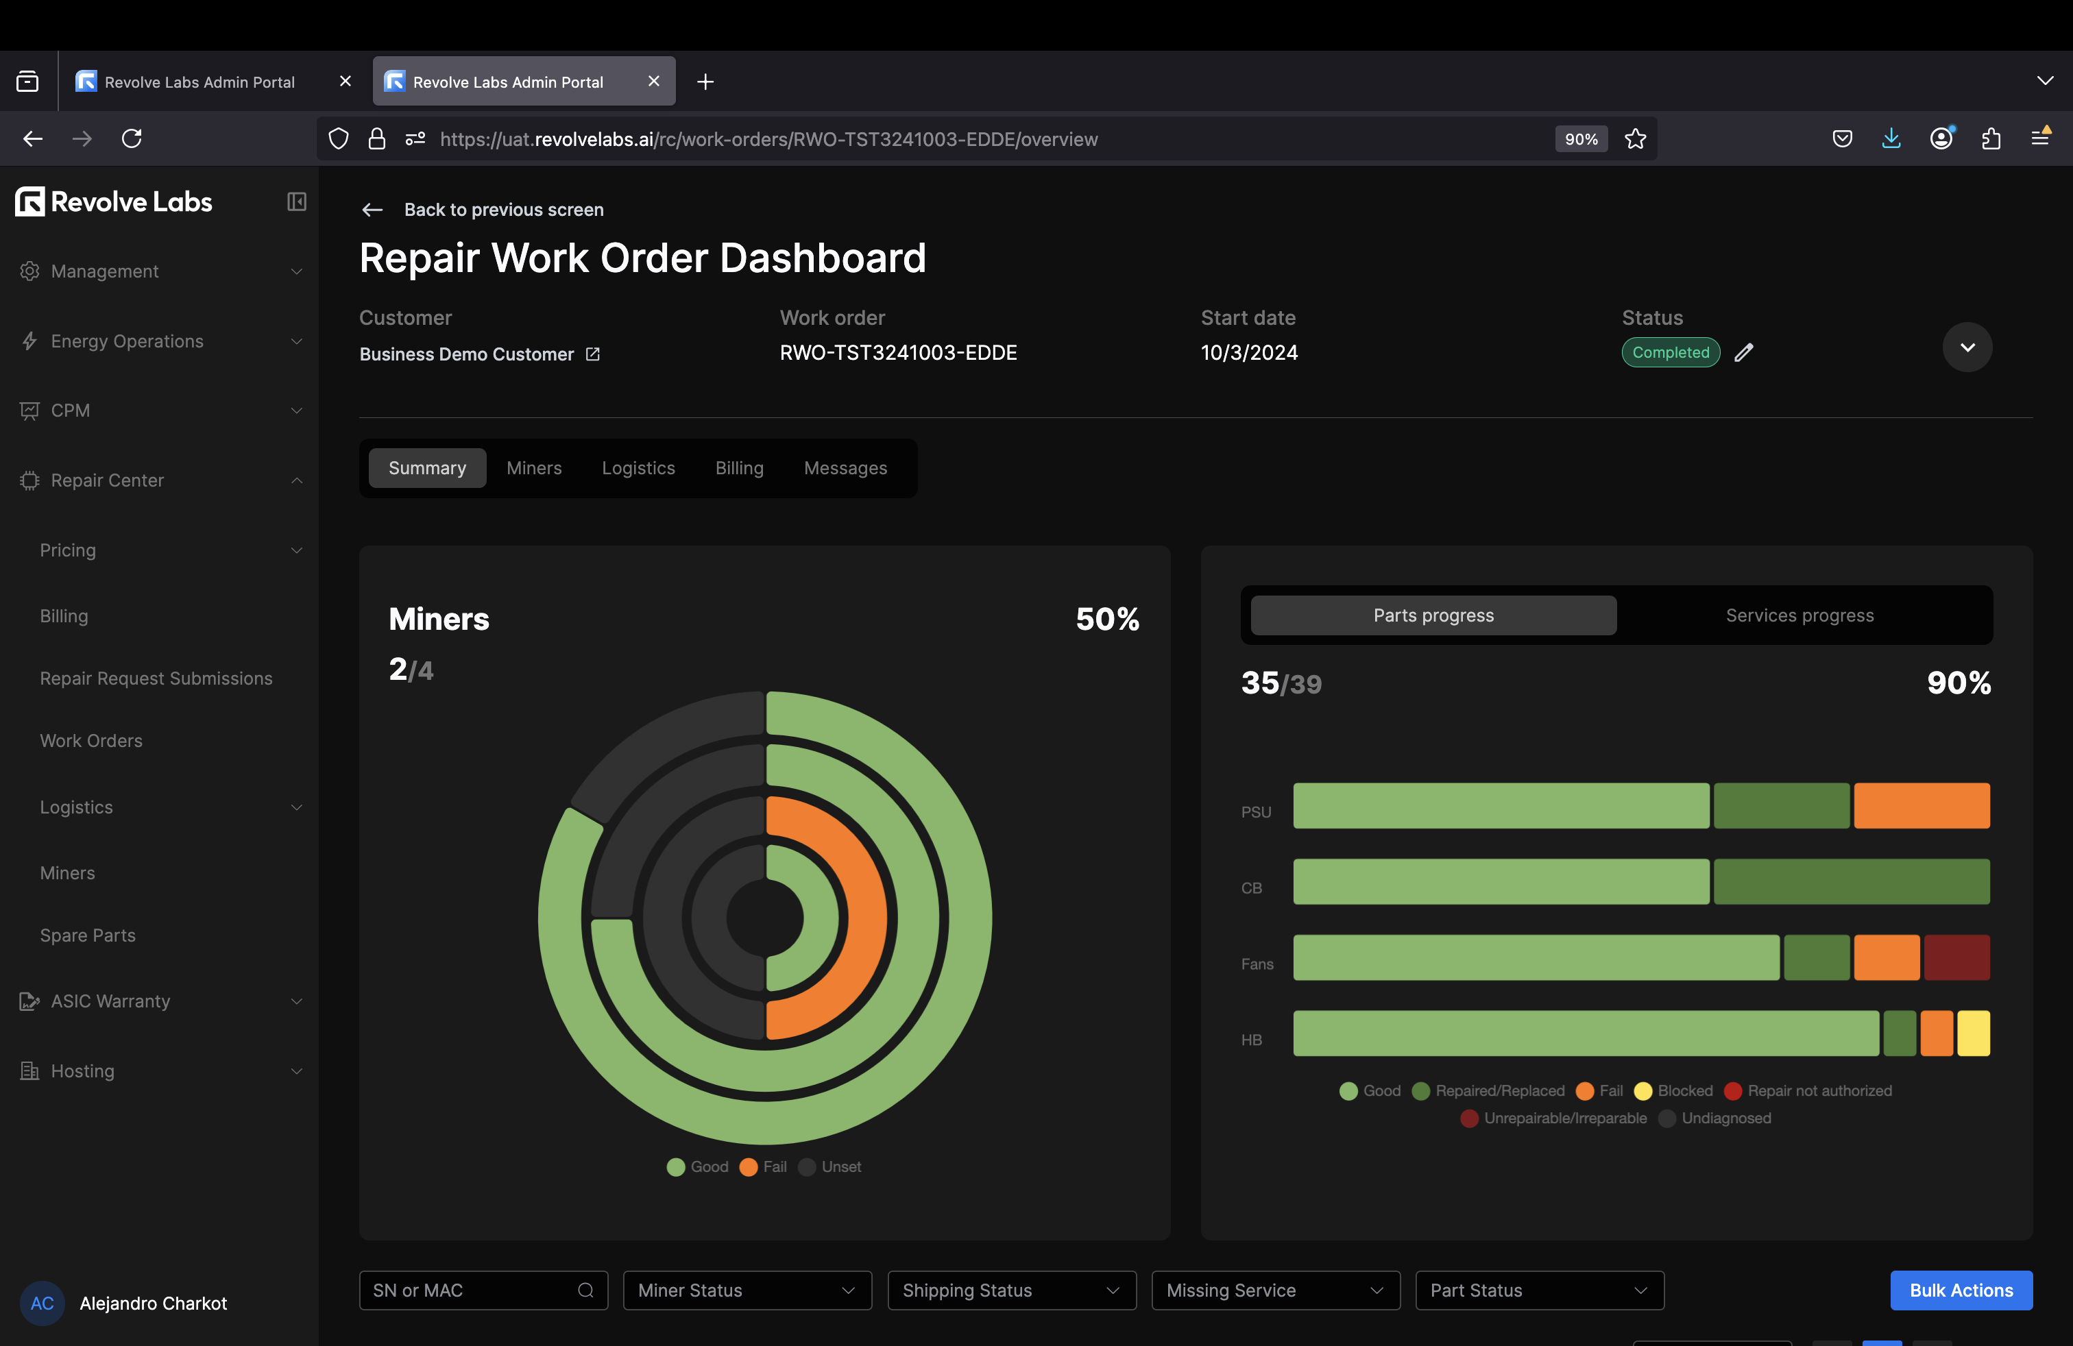This screenshot has width=2073, height=1346.
Task: Edit the work order status with pencil icon
Action: click(1745, 353)
